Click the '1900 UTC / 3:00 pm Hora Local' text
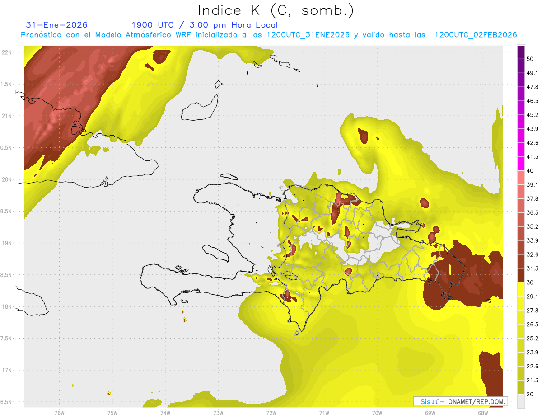This screenshot has height=419, width=542. click(x=205, y=25)
